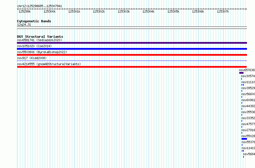
Task: Click the chr12:125298685..125307941 coordinate label
Action: (x=40, y=6)
